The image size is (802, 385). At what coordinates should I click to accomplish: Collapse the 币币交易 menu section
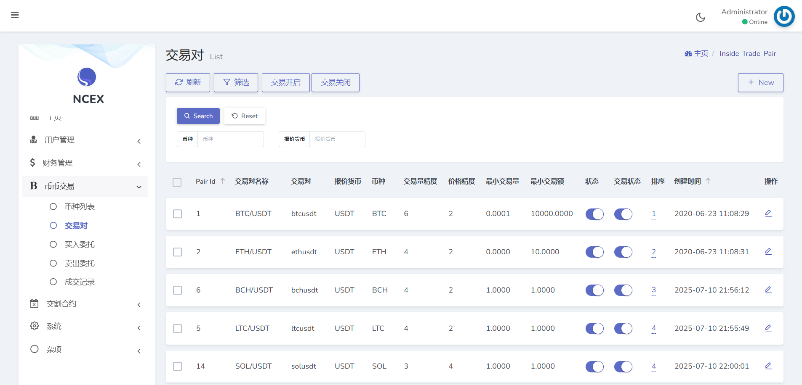86,186
